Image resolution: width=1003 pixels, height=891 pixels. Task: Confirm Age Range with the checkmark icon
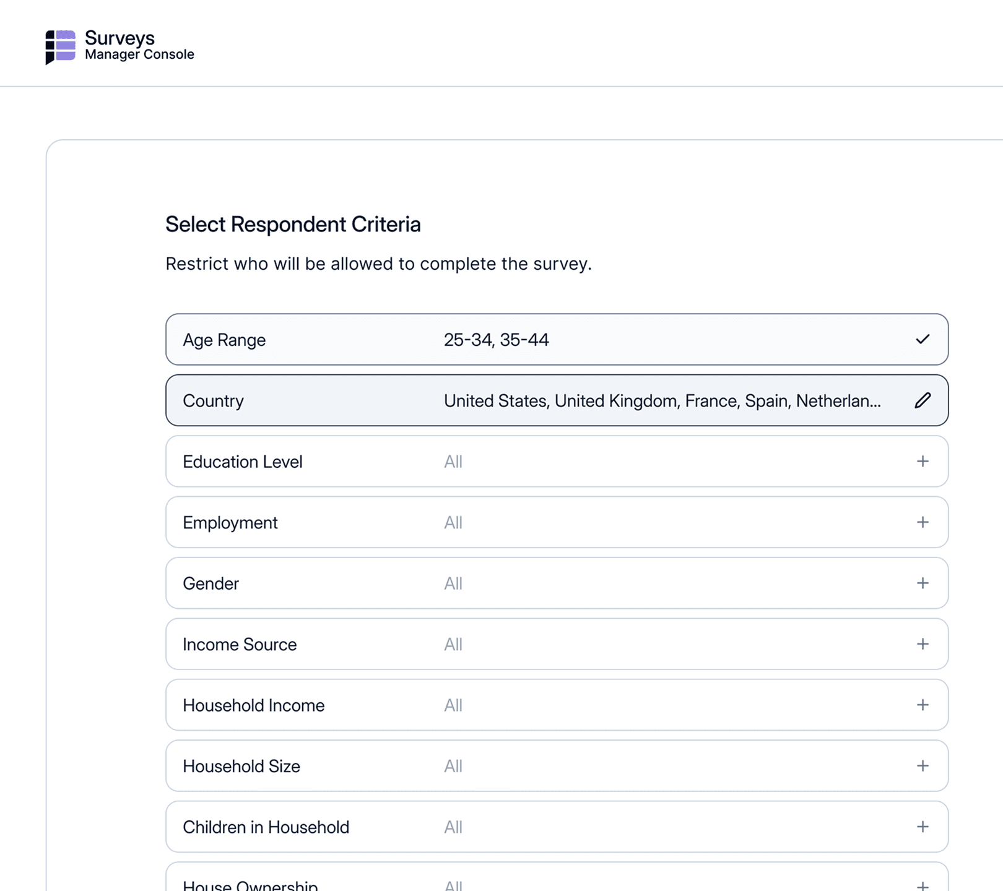(x=923, y=339)
